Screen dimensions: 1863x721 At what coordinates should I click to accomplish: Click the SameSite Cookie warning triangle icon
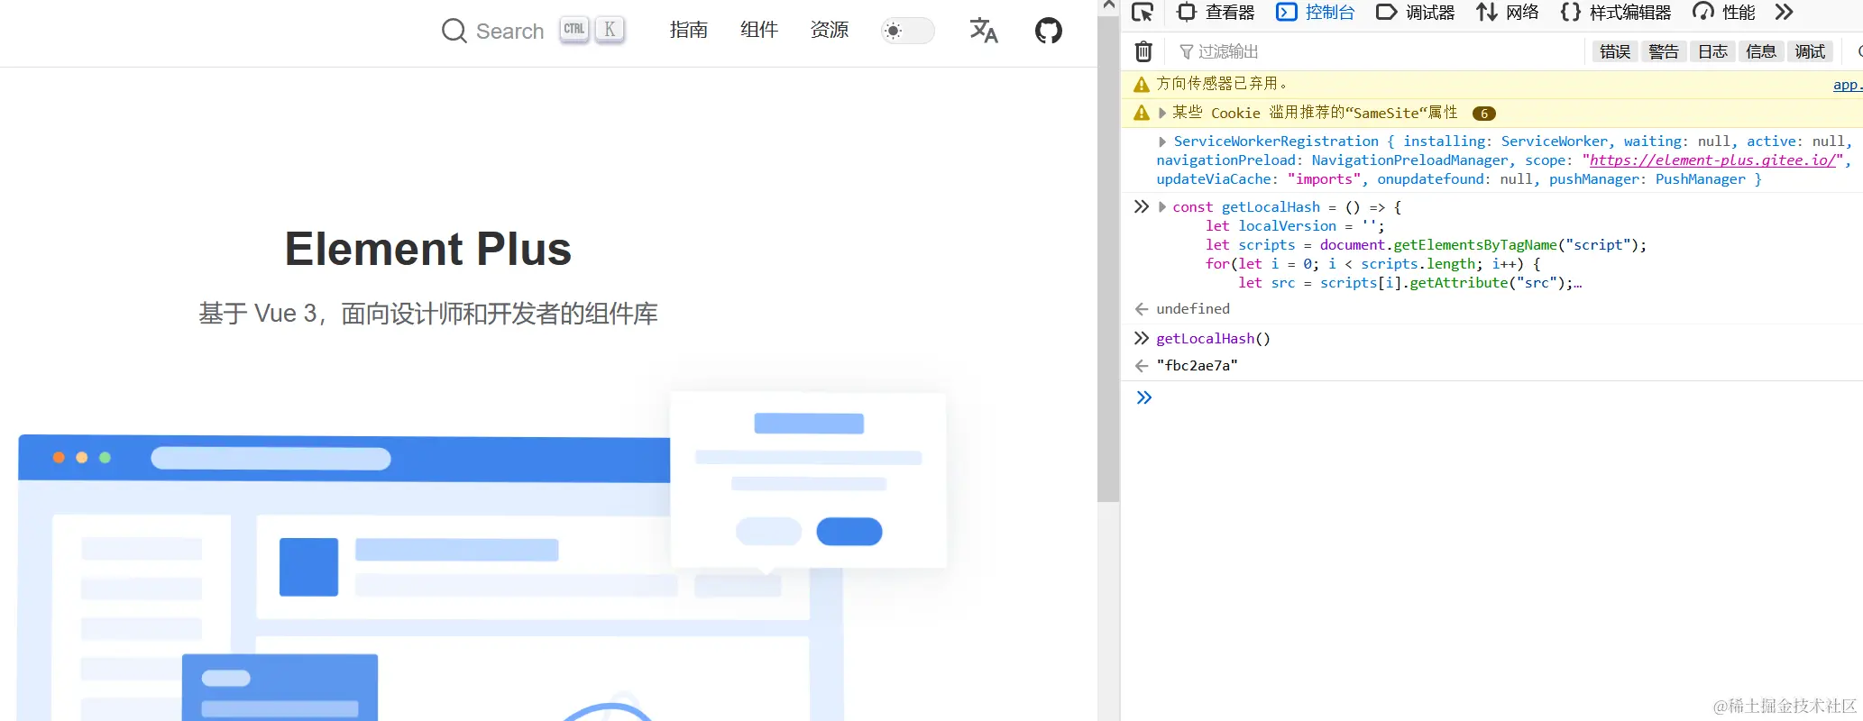click(1142, 113)
